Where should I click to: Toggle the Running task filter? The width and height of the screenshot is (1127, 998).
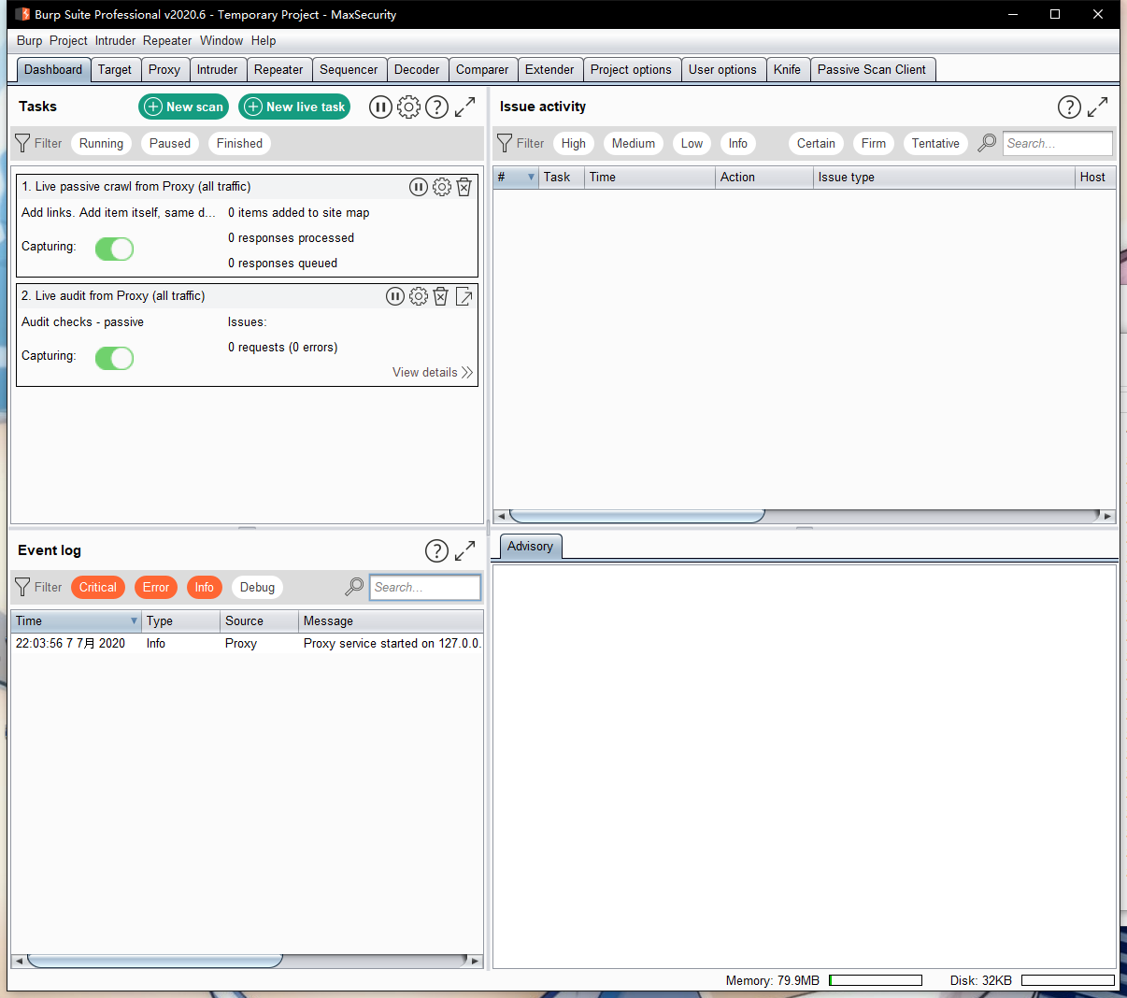tap(101, 143)
